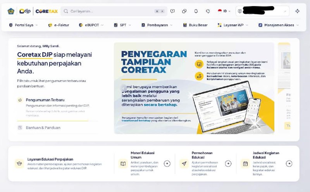Viewport: 310px width, 192px height.
Task: Expand the SPT menu chevron
Action: (130, 25)
